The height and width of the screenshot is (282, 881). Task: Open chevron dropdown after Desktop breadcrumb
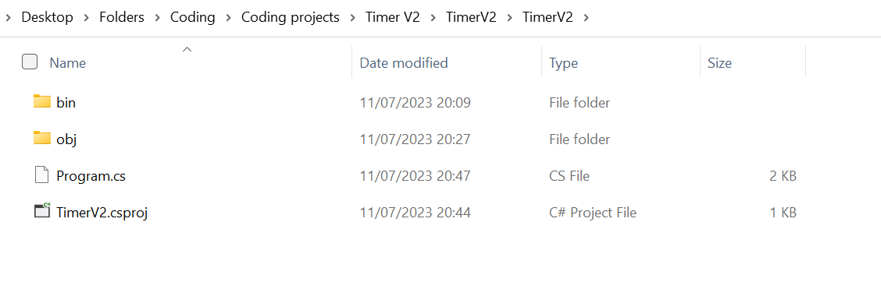[87, 17]
